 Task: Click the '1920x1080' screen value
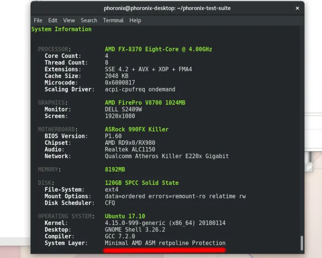120,116
